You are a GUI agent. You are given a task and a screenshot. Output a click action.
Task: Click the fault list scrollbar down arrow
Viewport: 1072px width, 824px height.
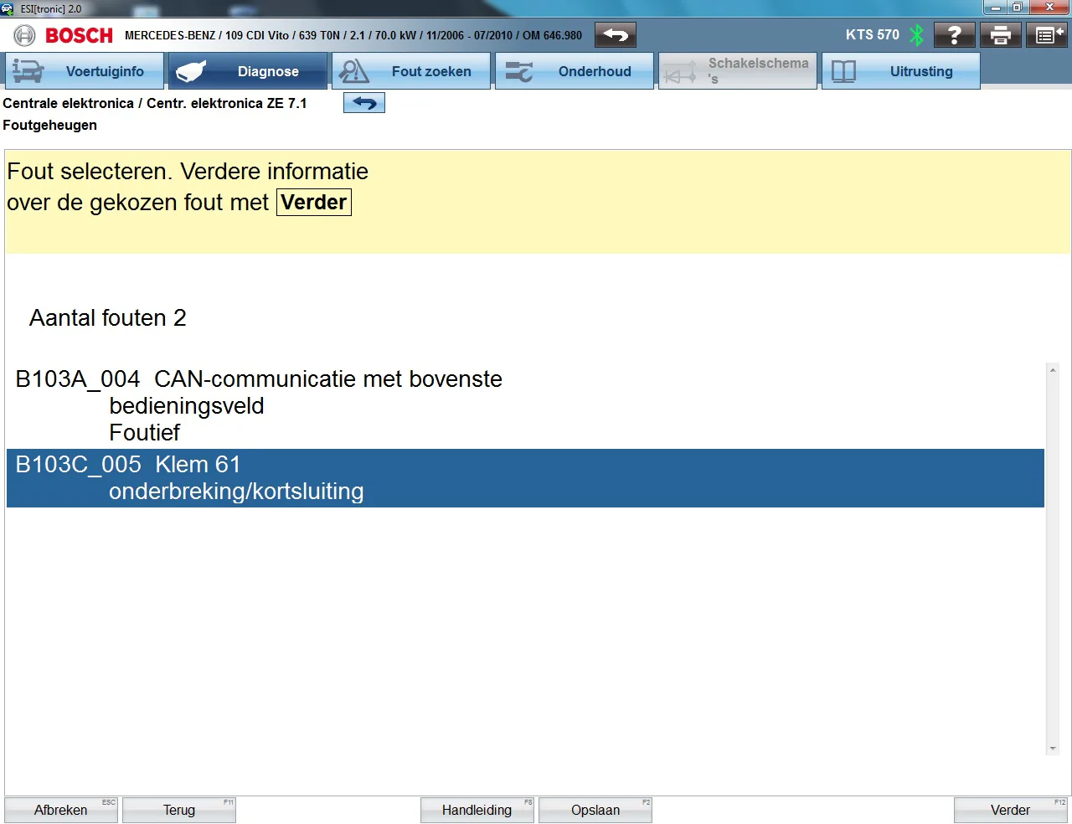click(1053, 749)
